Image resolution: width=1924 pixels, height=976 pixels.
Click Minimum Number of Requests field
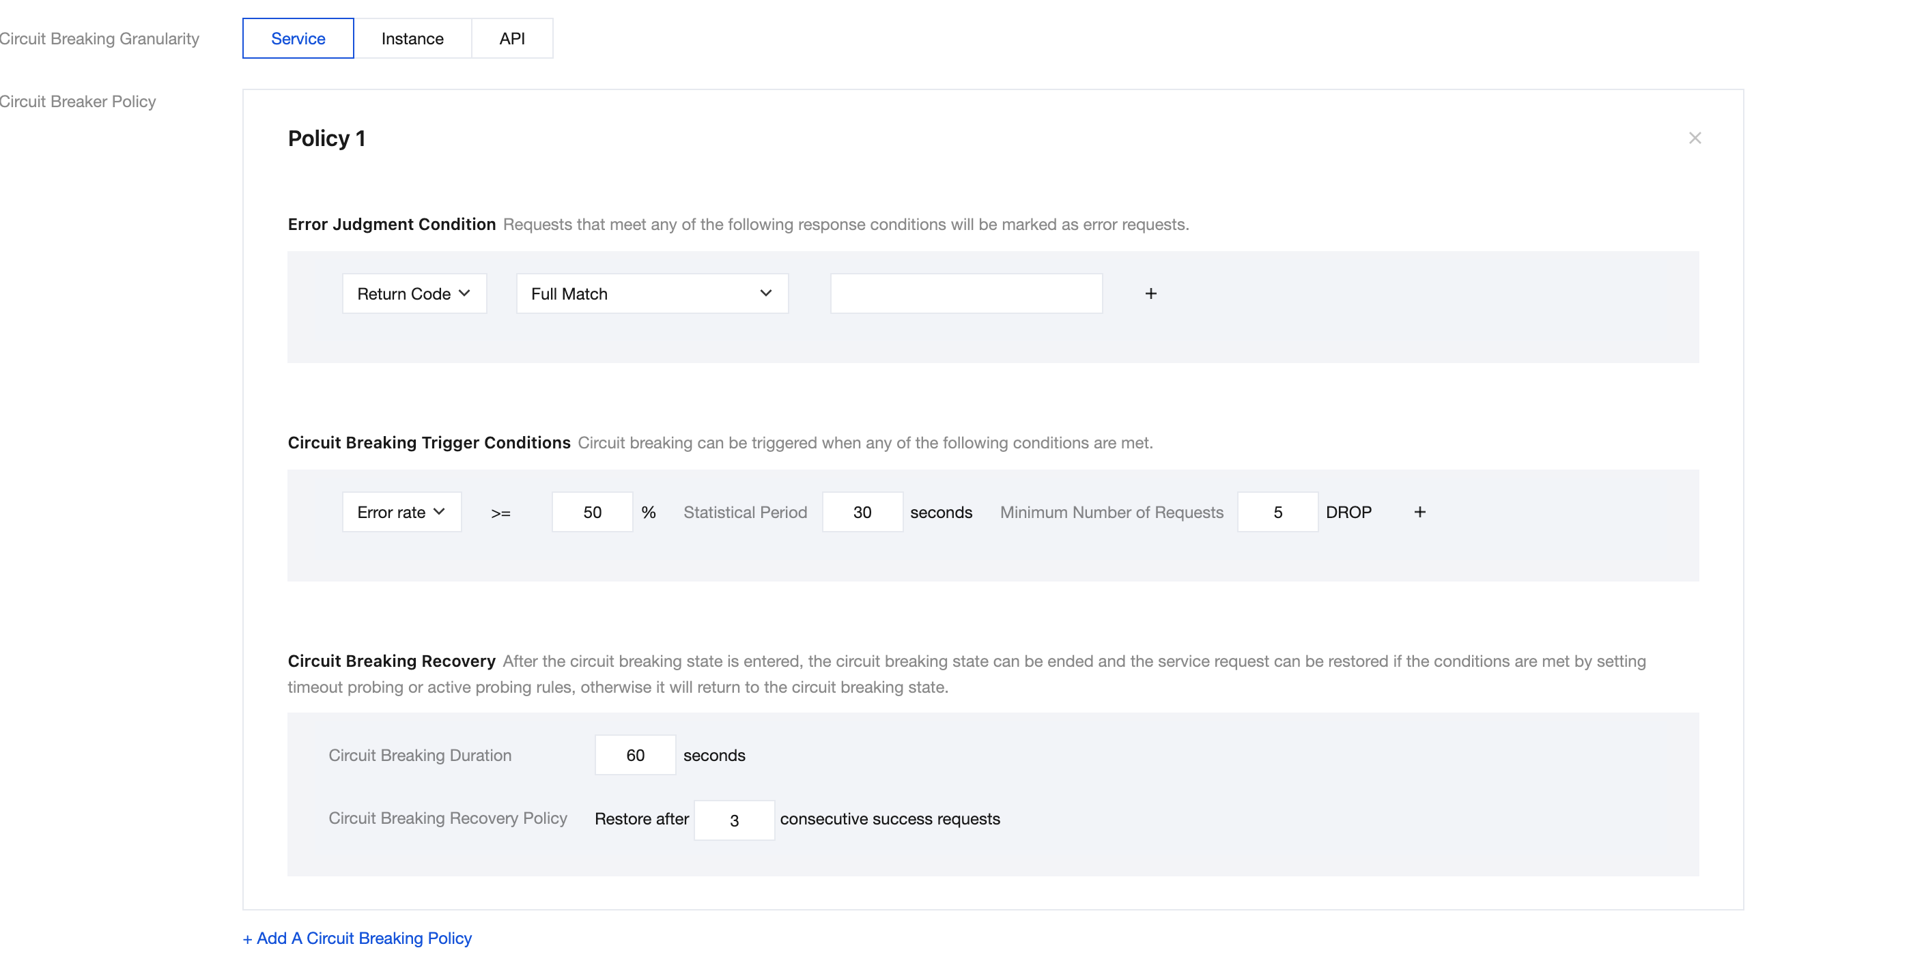point(1277,511)
